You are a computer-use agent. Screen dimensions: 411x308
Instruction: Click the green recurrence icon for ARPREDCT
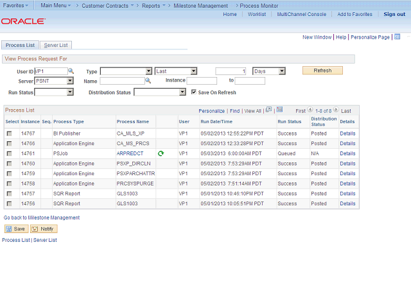(x=161, y=153)
